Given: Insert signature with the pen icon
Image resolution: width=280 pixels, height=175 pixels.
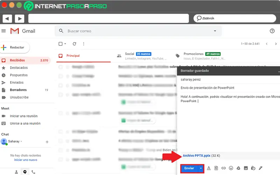Looking at the screenshot, I should [x=260, y=168].
